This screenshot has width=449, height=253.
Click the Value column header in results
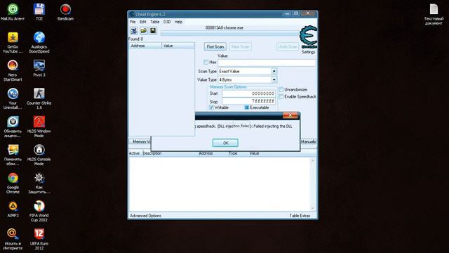click(x=178, y=46)
